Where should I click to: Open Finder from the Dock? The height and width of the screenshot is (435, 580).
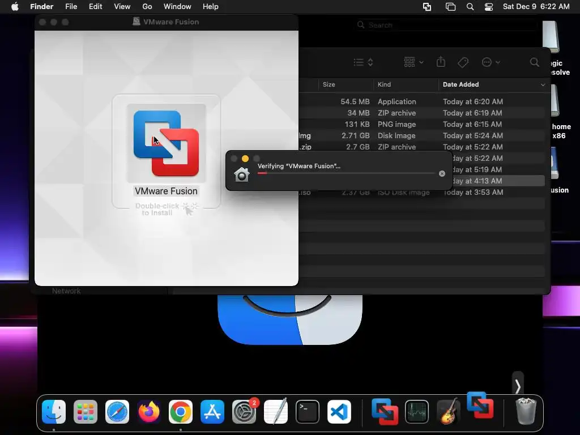click(x=54, y=412)
